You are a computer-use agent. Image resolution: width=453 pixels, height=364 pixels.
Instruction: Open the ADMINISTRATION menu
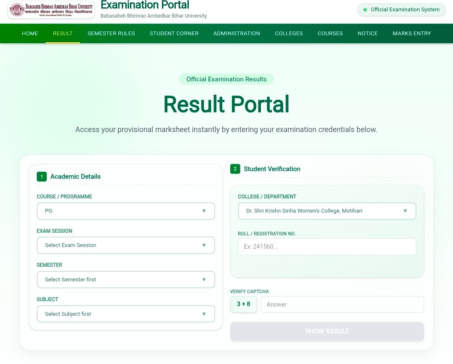coord(237,34)
